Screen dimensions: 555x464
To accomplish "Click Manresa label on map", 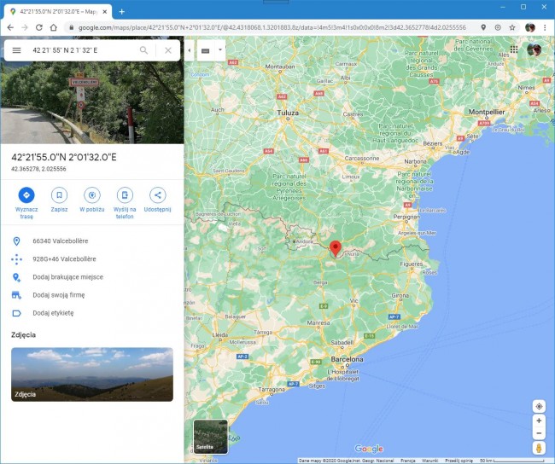I will coord(318,322).
